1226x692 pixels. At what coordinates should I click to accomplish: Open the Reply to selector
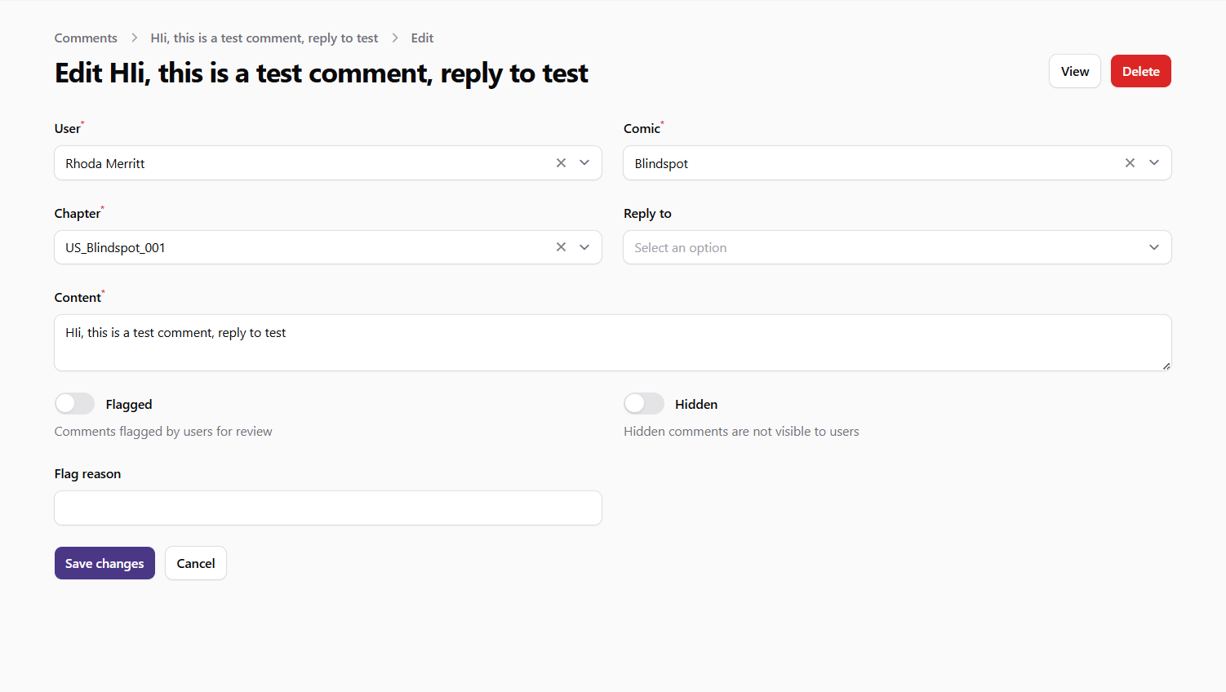point(897,246)
